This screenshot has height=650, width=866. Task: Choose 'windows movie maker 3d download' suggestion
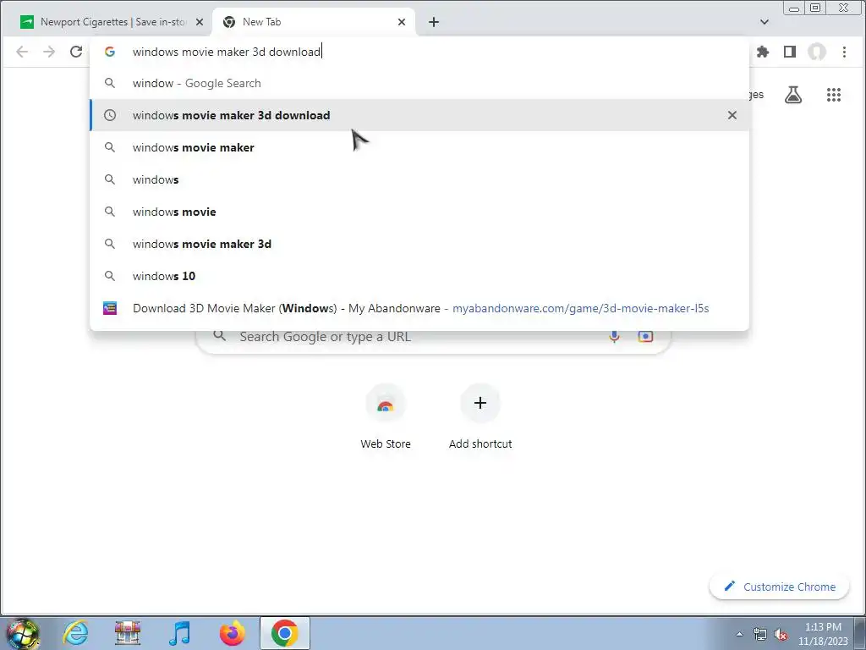pos(419,115)
